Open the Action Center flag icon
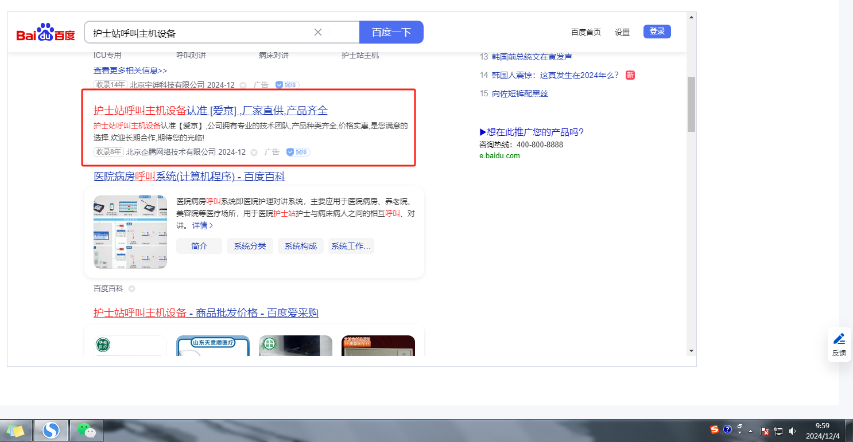This screenshot has width=853, height=442. [765, 431]
